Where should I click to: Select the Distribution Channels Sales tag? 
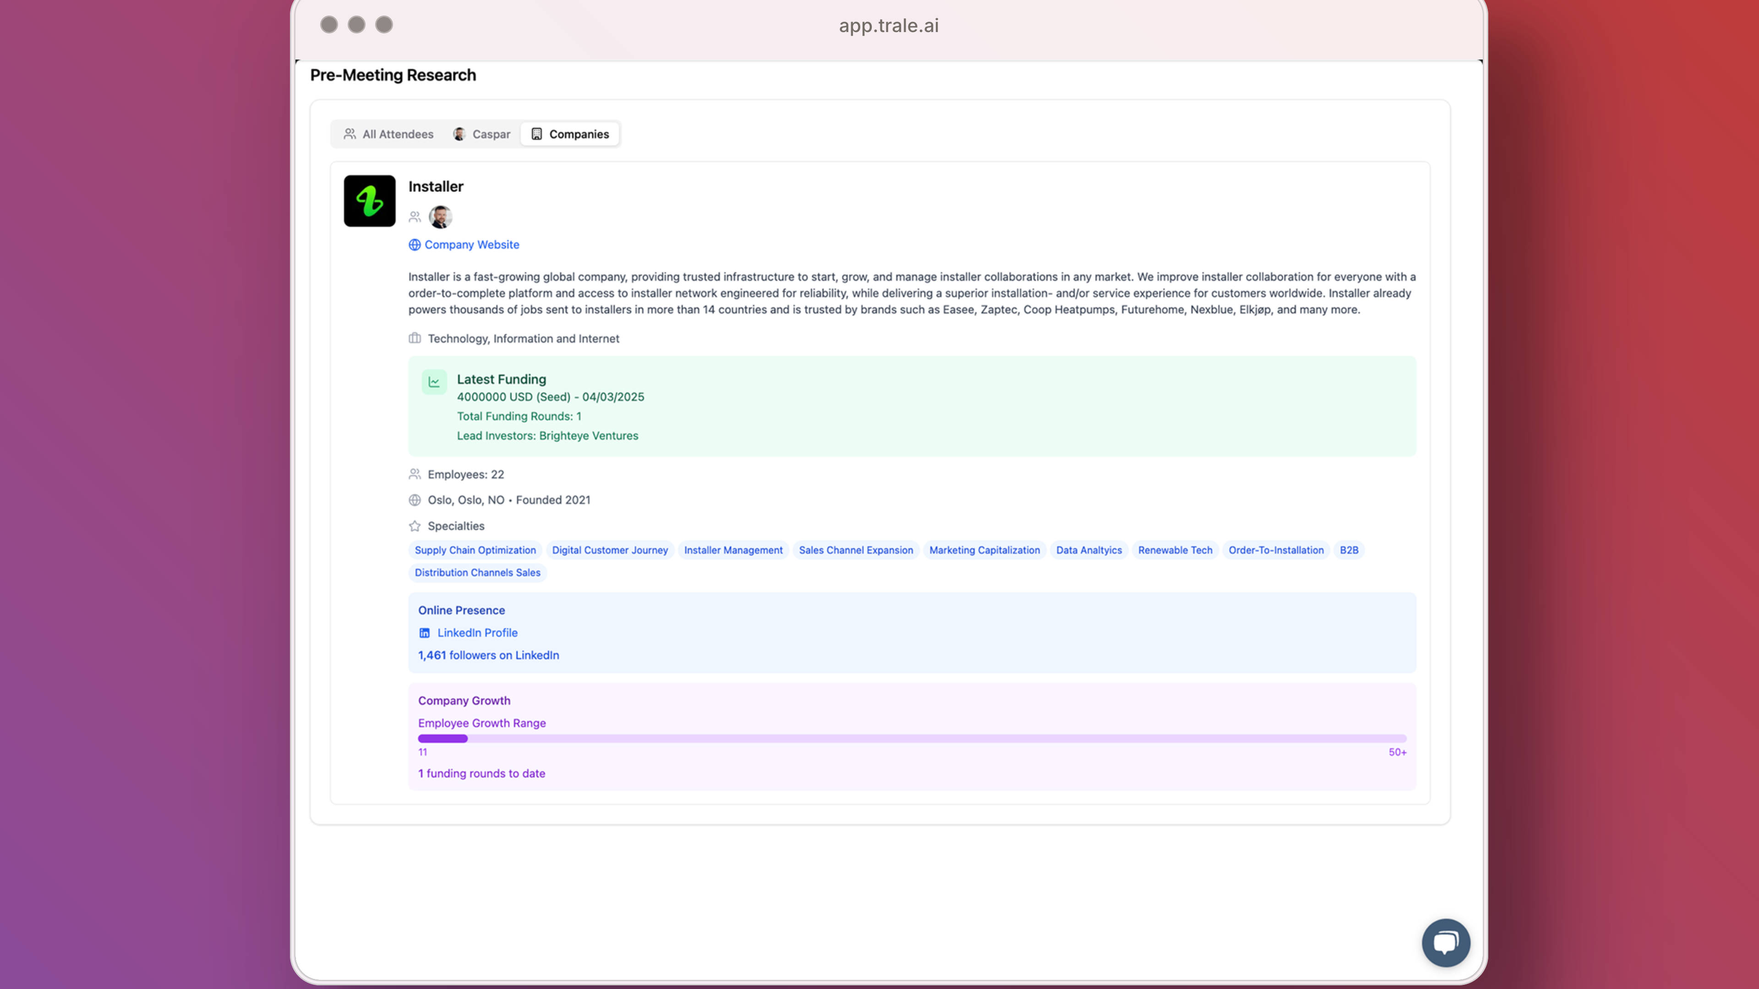(477, 573)
